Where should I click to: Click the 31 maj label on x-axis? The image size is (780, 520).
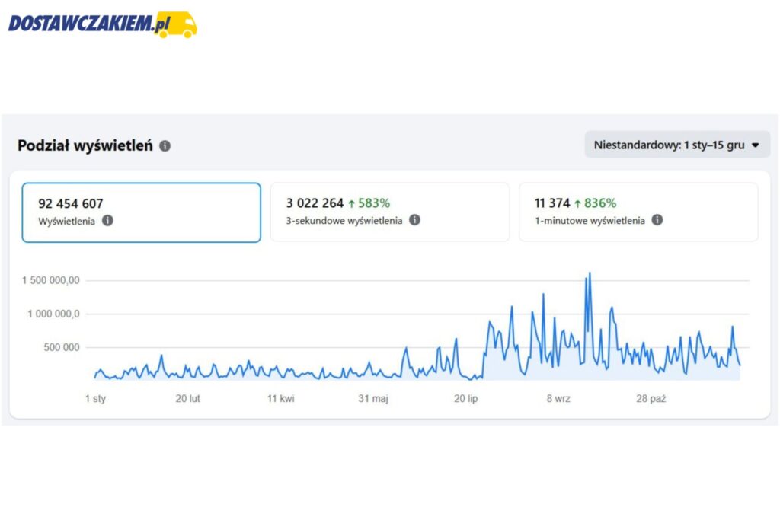tap(373, 399)
